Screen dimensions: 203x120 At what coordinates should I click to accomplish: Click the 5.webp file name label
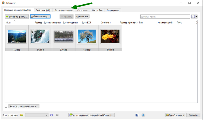tap(110, 50)
